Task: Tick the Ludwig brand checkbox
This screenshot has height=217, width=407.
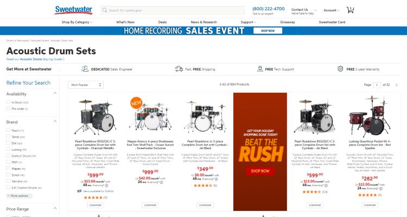Action: coord(8,149)
